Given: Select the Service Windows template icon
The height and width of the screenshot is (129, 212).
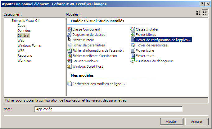Looking at the screenshot, I should coord(70,61).
